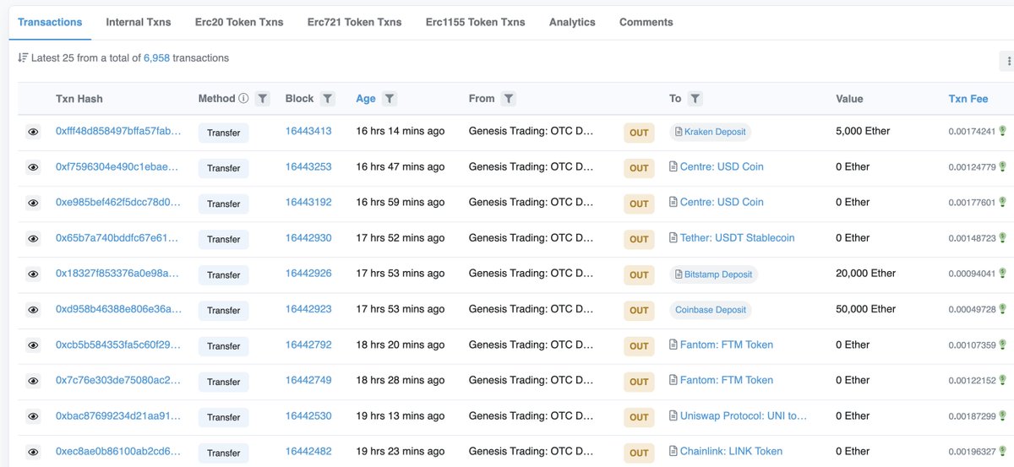Click the sort icon beside Latest 25
This screenshot has width=1014, height=467.
click(x=23, y=58)
